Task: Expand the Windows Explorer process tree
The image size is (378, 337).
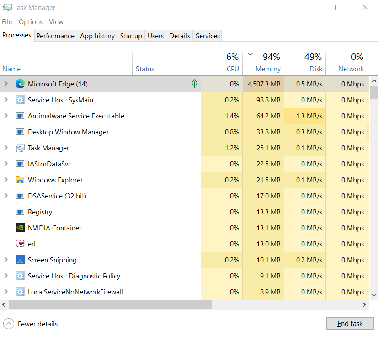Action: [5, 180]
